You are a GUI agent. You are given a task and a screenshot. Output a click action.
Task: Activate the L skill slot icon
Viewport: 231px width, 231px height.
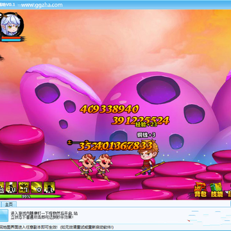(x=49, y=187)
